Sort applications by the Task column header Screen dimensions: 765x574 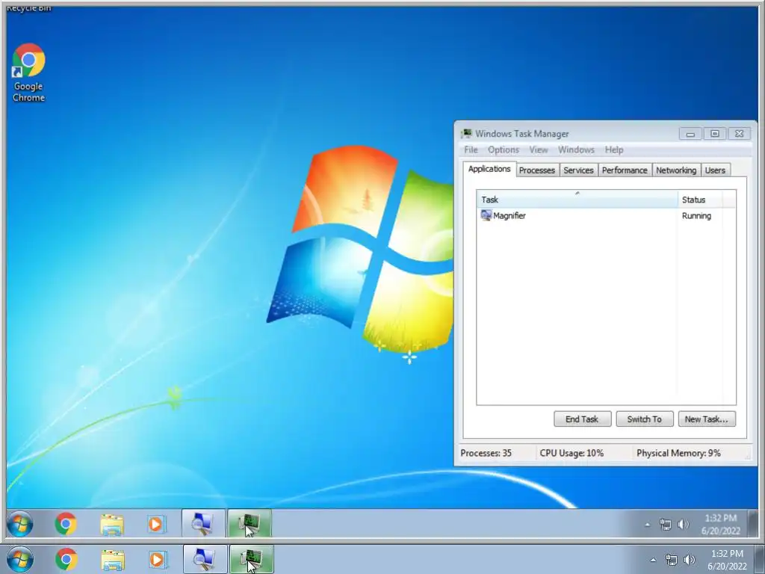tap(577, 199)
